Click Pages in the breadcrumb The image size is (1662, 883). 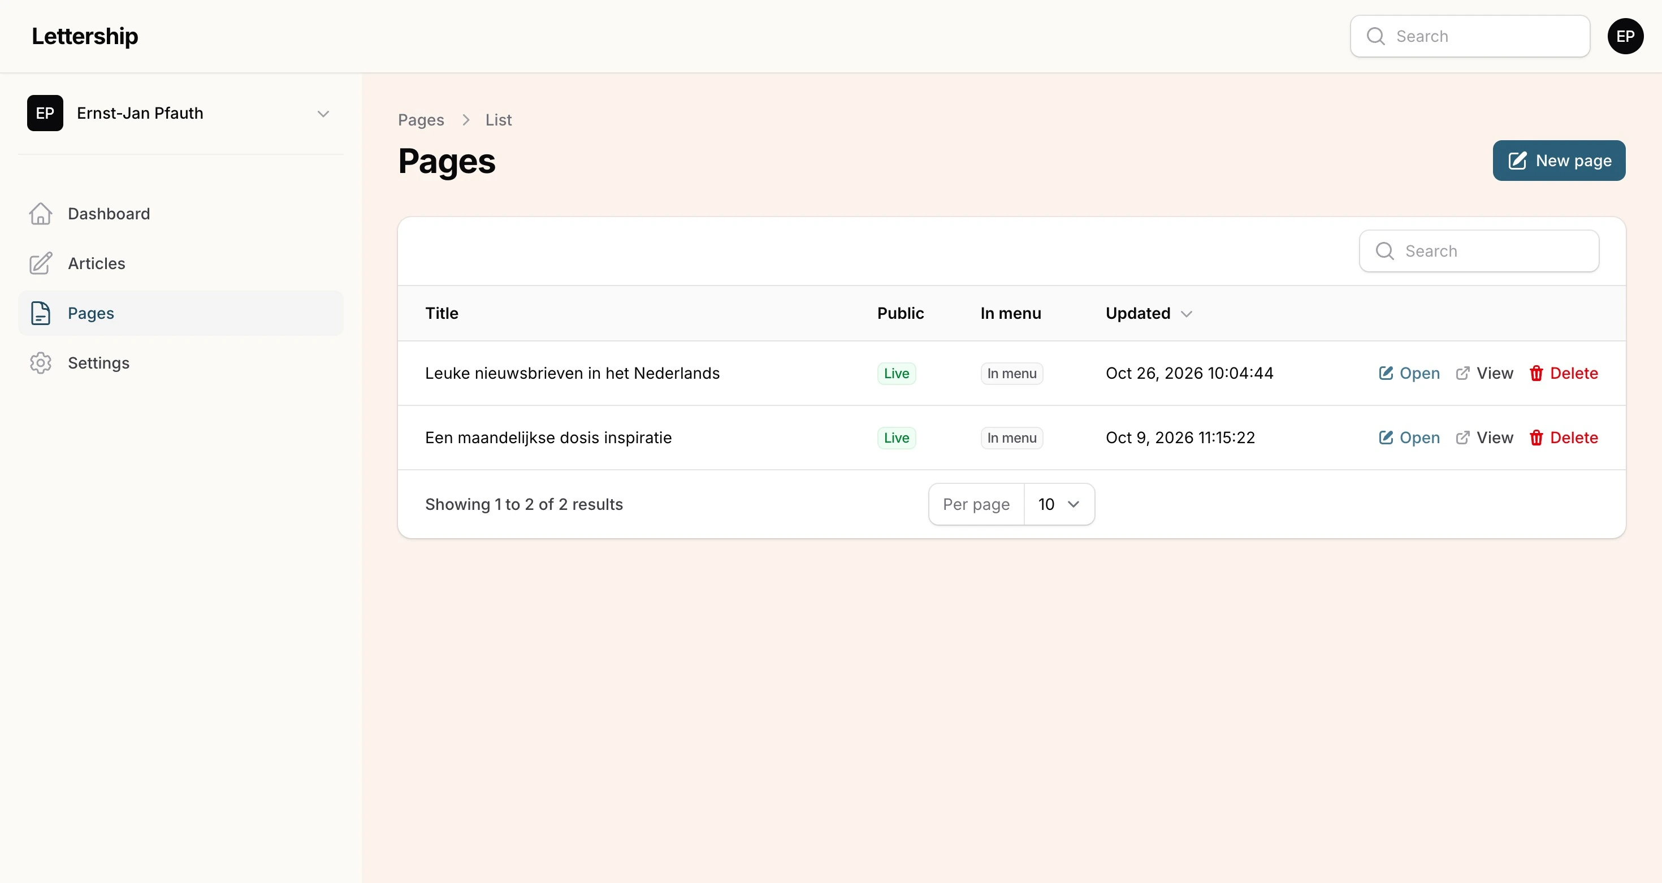(x=421, y=120)
